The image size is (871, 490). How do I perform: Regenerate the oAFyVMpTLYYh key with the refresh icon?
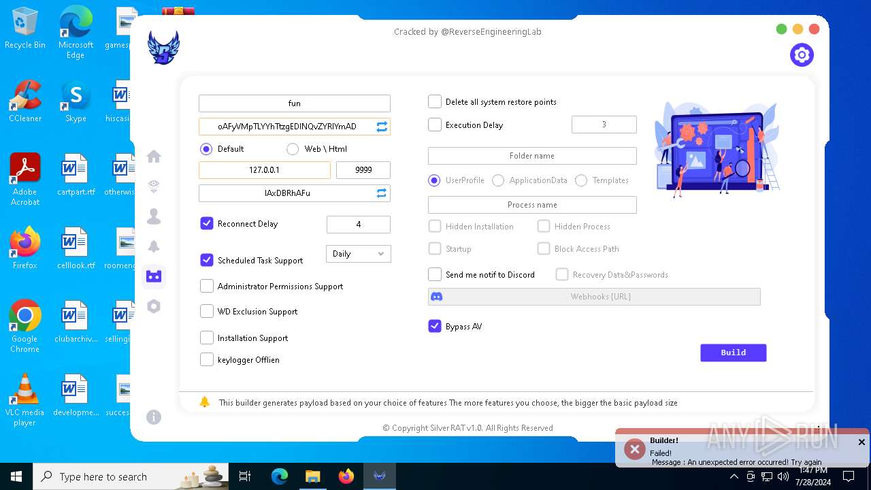point(382,127)
